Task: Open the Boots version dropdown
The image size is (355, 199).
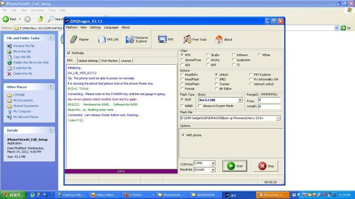Action: coord(240,100)
